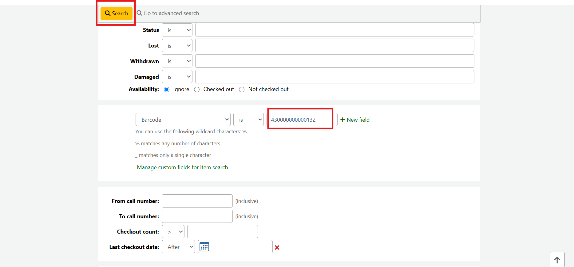Click the From call number field
The image size is (574, 267).
(x=197, y=201)
